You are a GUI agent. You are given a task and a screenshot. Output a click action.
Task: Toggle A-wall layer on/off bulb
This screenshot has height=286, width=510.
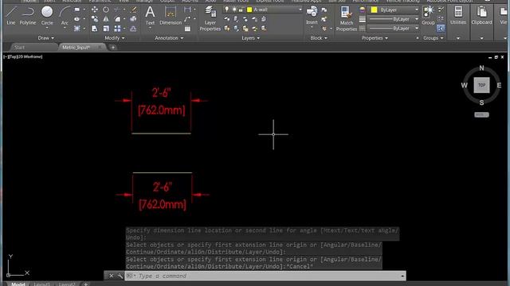[226, 10]
